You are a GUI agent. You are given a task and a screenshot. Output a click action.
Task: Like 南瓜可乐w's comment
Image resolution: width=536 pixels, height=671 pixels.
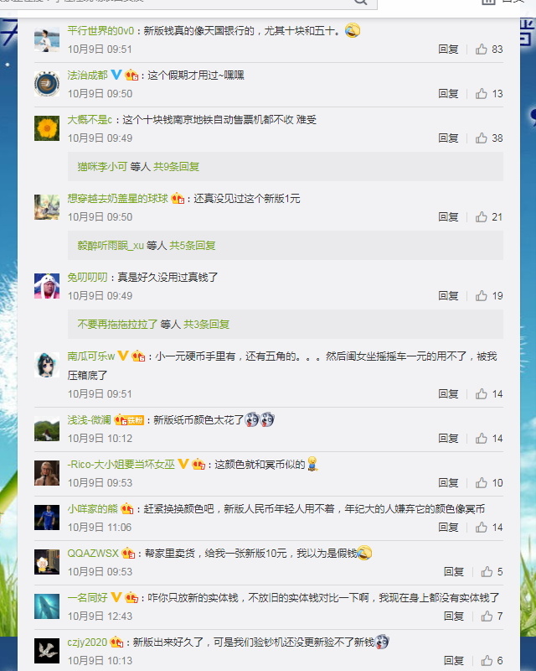(x=482, y=393)
